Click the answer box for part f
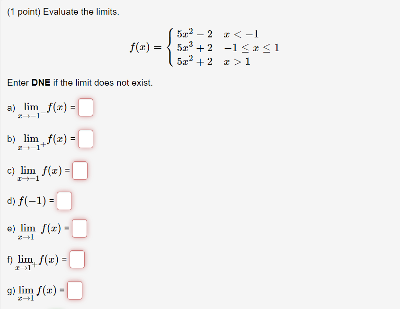400x309 pixels. tap(77, 259)
